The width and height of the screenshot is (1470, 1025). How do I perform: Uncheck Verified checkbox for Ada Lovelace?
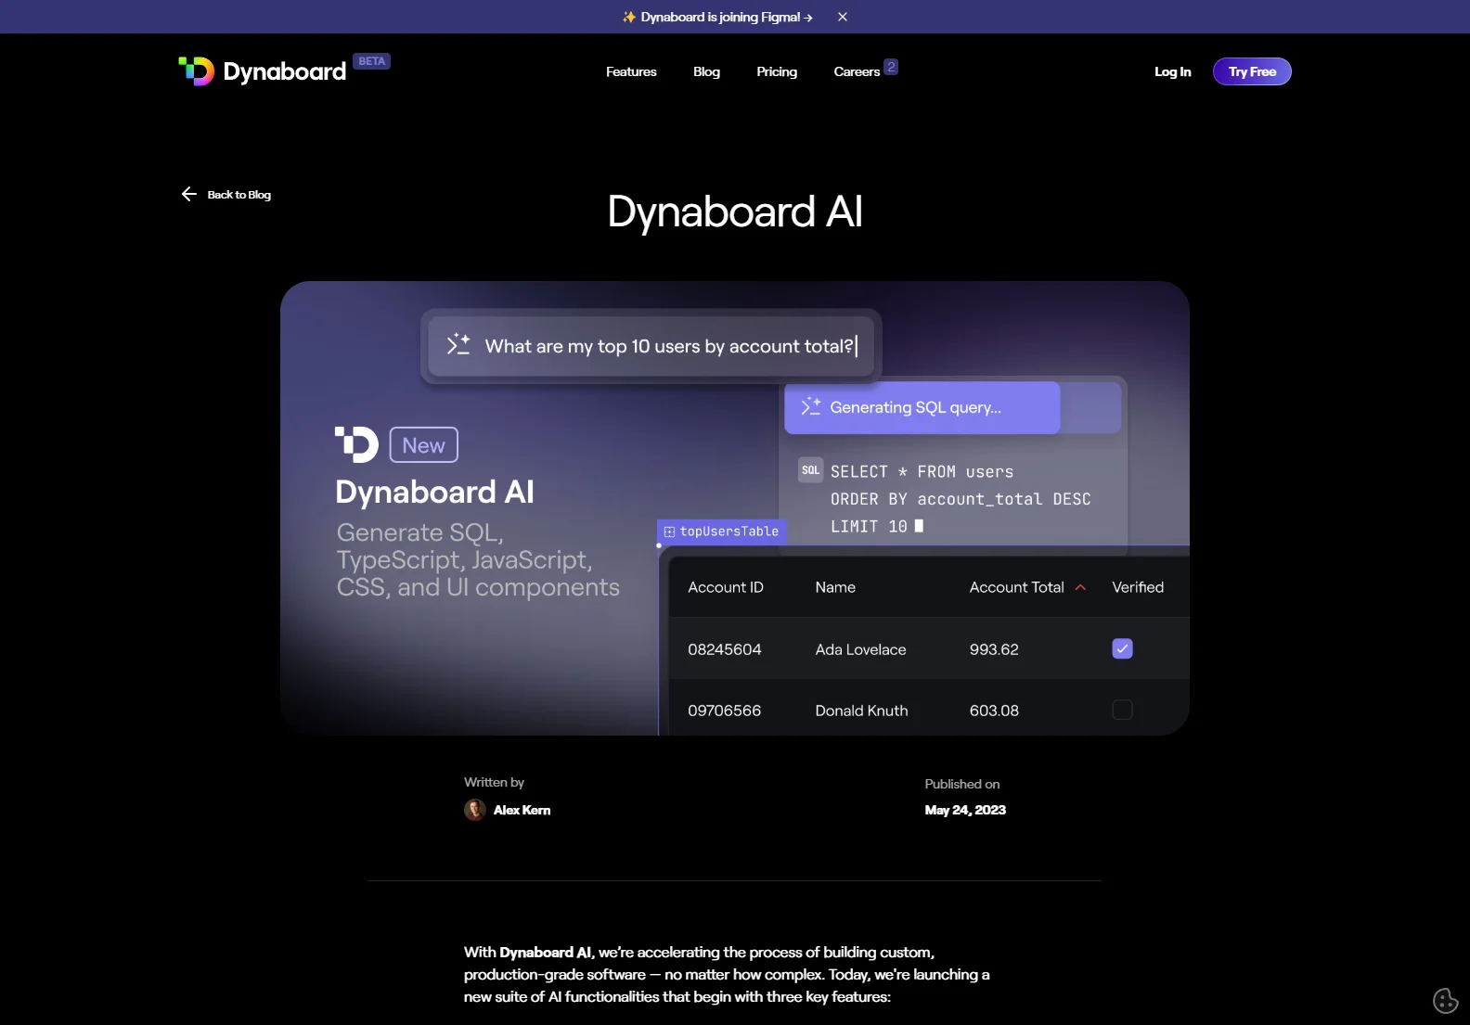[1122, 648]
